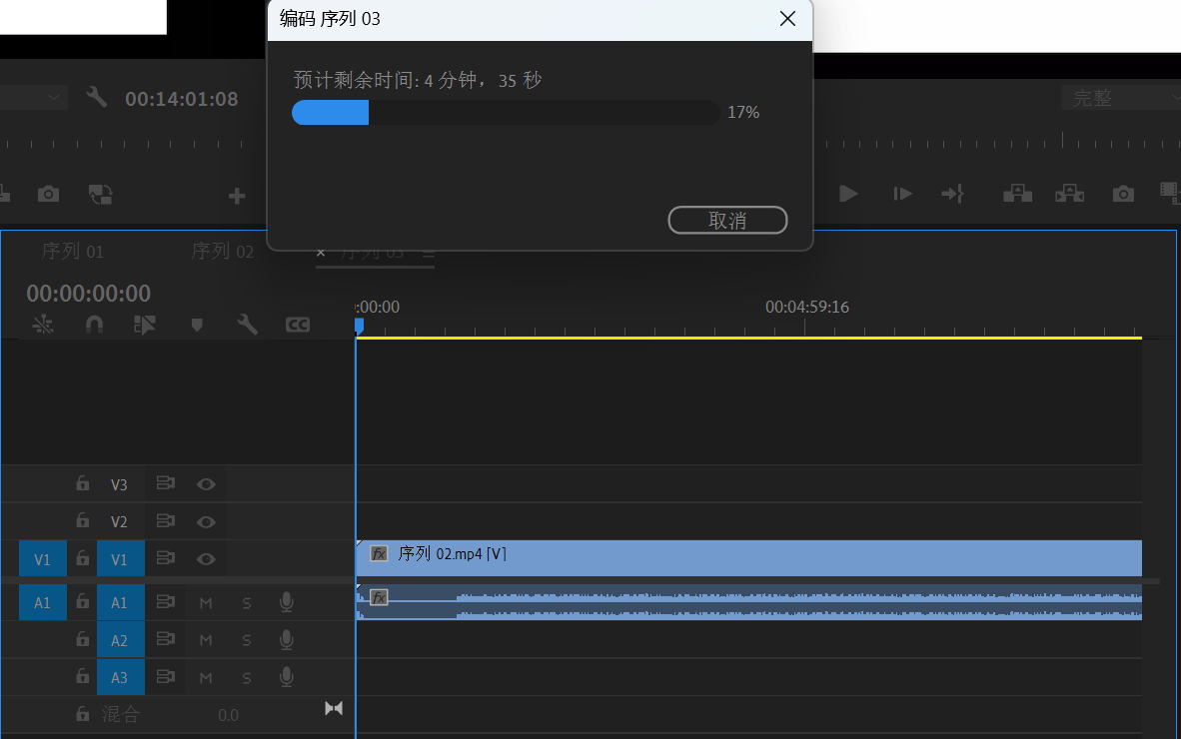
Task: Toggle sync lock for V2
Action: 166,520
